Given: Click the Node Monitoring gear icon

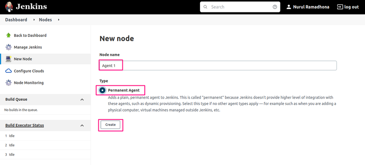Looking at the screenshot, I should 8,82.
